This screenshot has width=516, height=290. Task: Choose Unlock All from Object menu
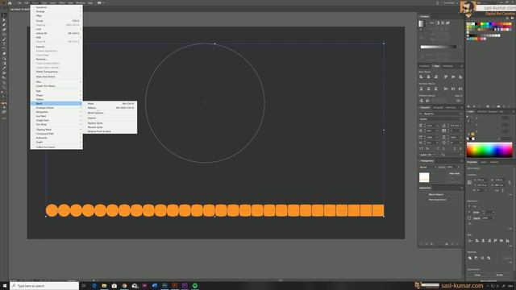click(x=56, y=33)
